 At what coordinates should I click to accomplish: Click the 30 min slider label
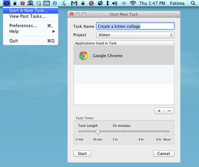(97, 140)
